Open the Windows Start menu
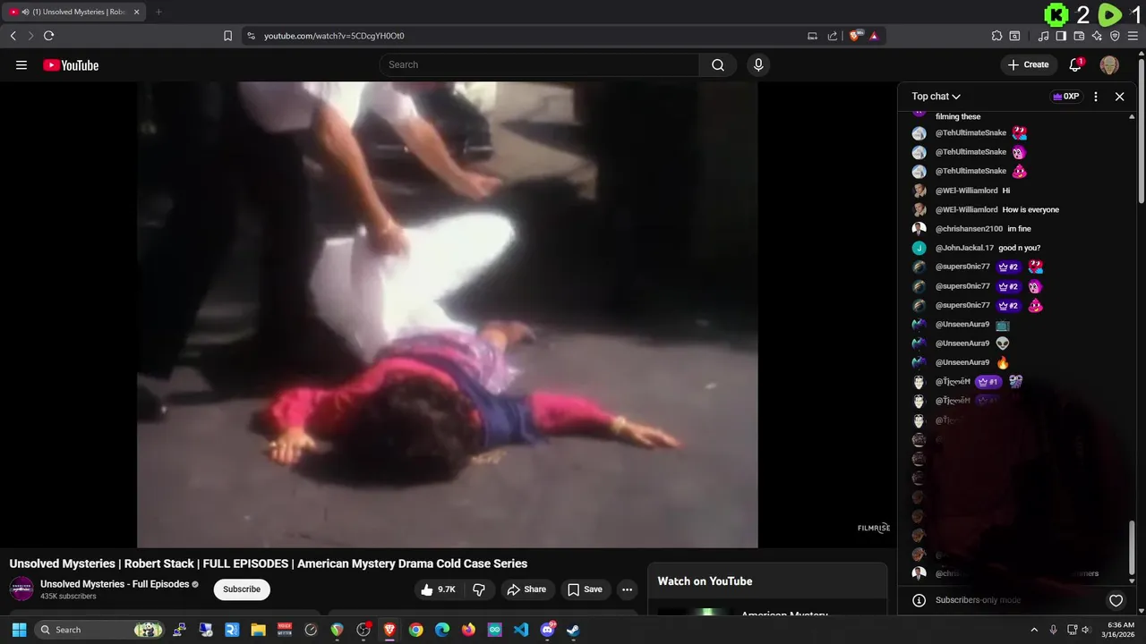 (19, 630)
